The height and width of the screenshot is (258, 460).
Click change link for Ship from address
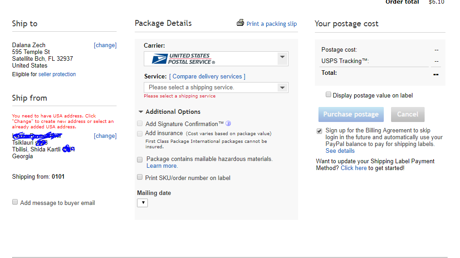pyautogui.click(x=105, y=136)
